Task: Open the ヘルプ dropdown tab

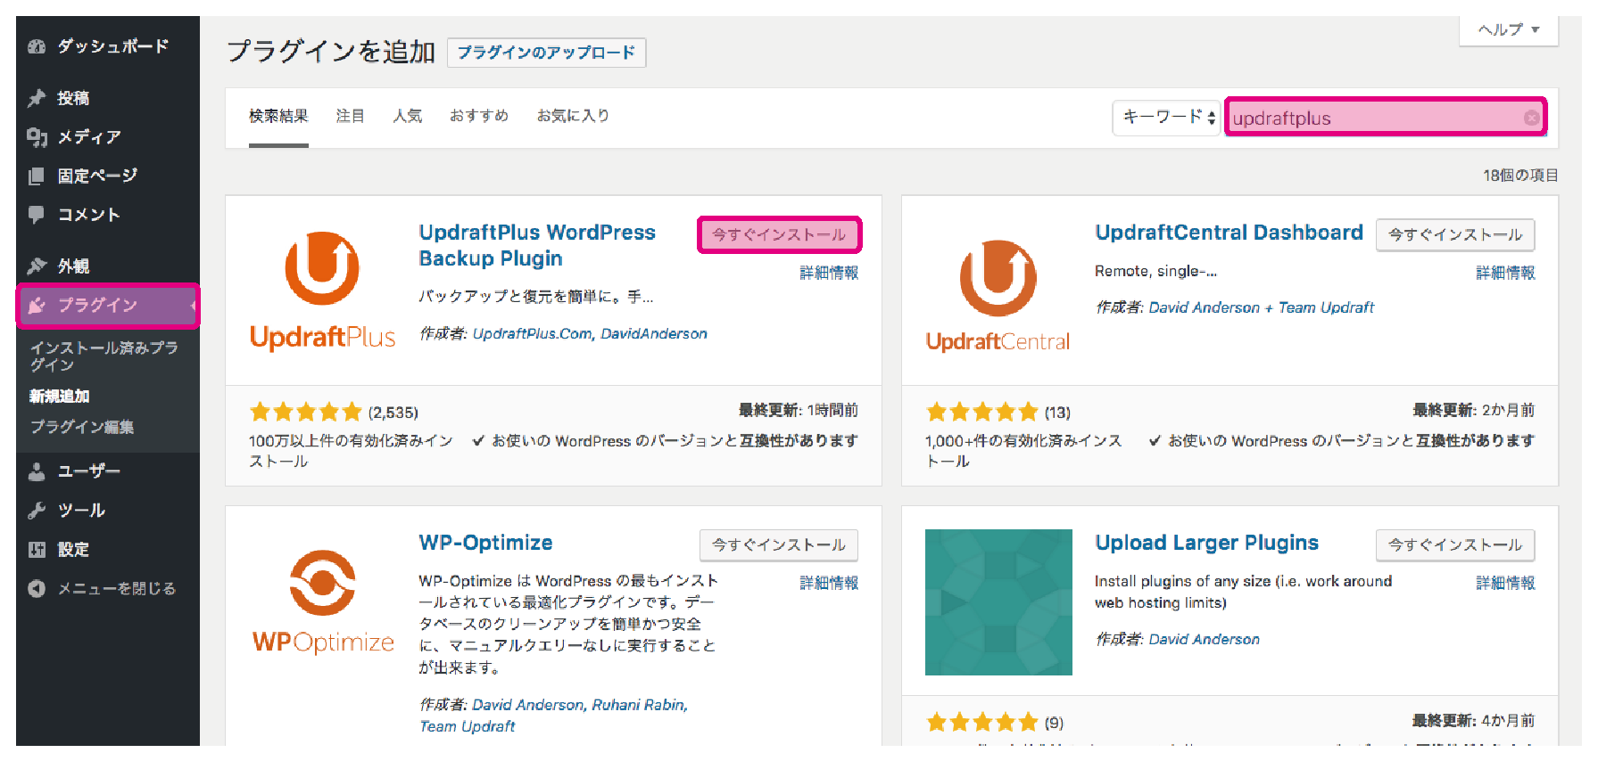Action: pos(1509,29)
